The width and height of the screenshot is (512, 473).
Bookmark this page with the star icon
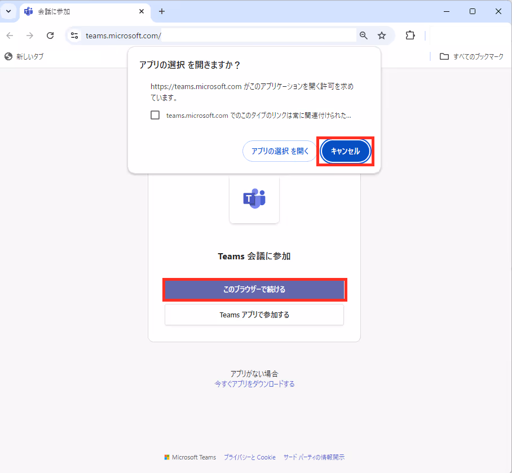[382, 36]
